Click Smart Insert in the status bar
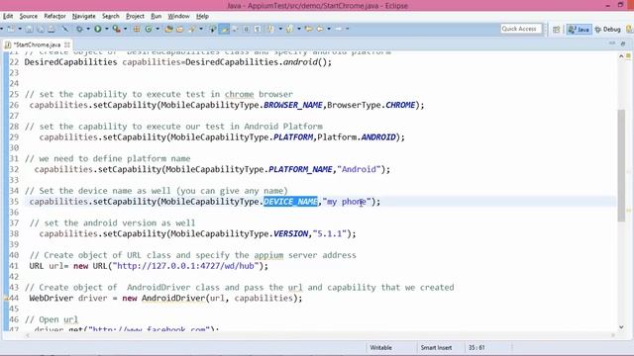The image size is (634, 356). point(436,347)
